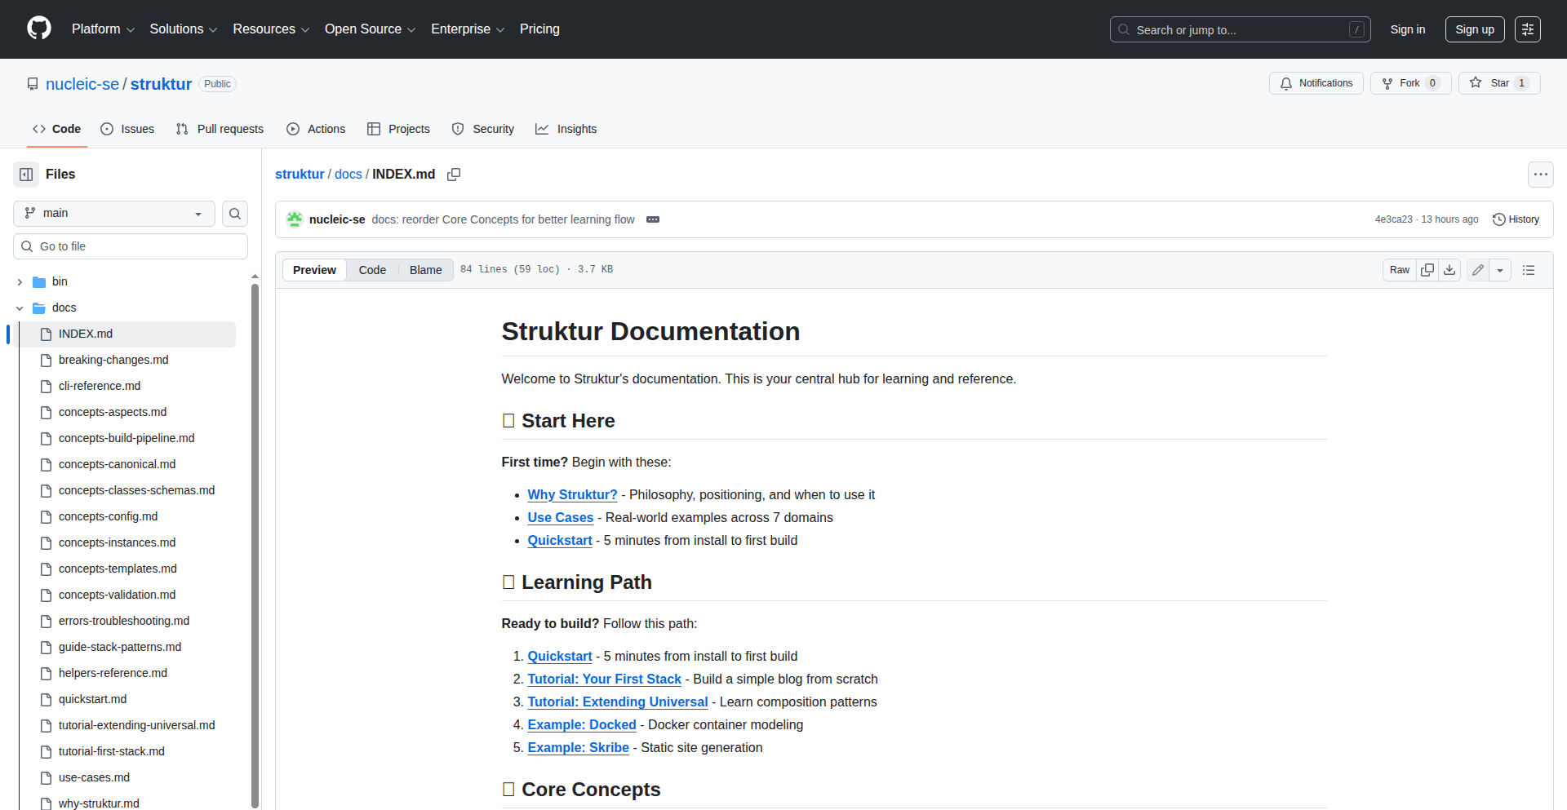1567x810 pixels.
Task: Collapse the Files side panel
Action: tap(26, 175)
